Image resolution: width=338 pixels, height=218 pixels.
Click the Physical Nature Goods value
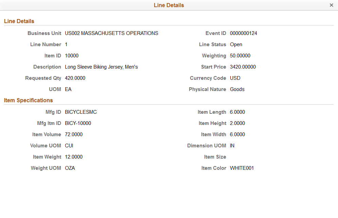[x=237, y=89]
